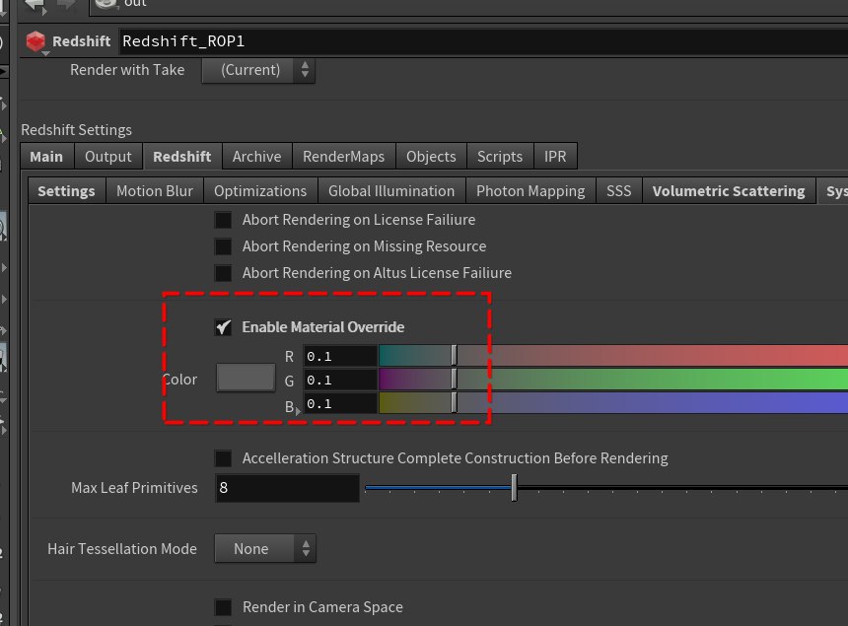Switch to RenderMaps tab
This screenshot has height=626, width=848.
pyautogui.click(x=344, y=157)
